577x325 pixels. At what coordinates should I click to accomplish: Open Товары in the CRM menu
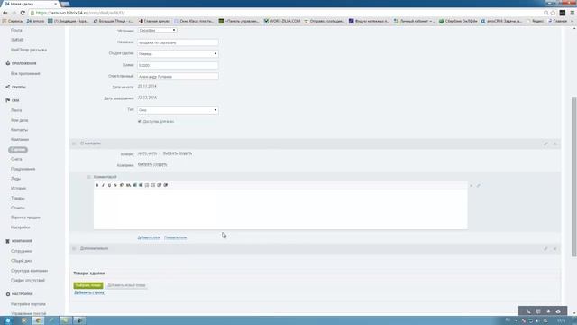pyautogui.click(x=18, y=198)
